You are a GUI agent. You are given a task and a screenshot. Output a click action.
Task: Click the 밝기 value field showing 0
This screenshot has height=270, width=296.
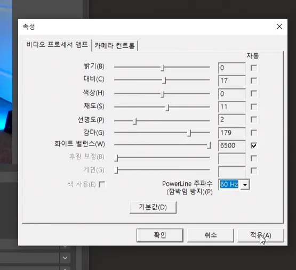[x=232, y=68]
